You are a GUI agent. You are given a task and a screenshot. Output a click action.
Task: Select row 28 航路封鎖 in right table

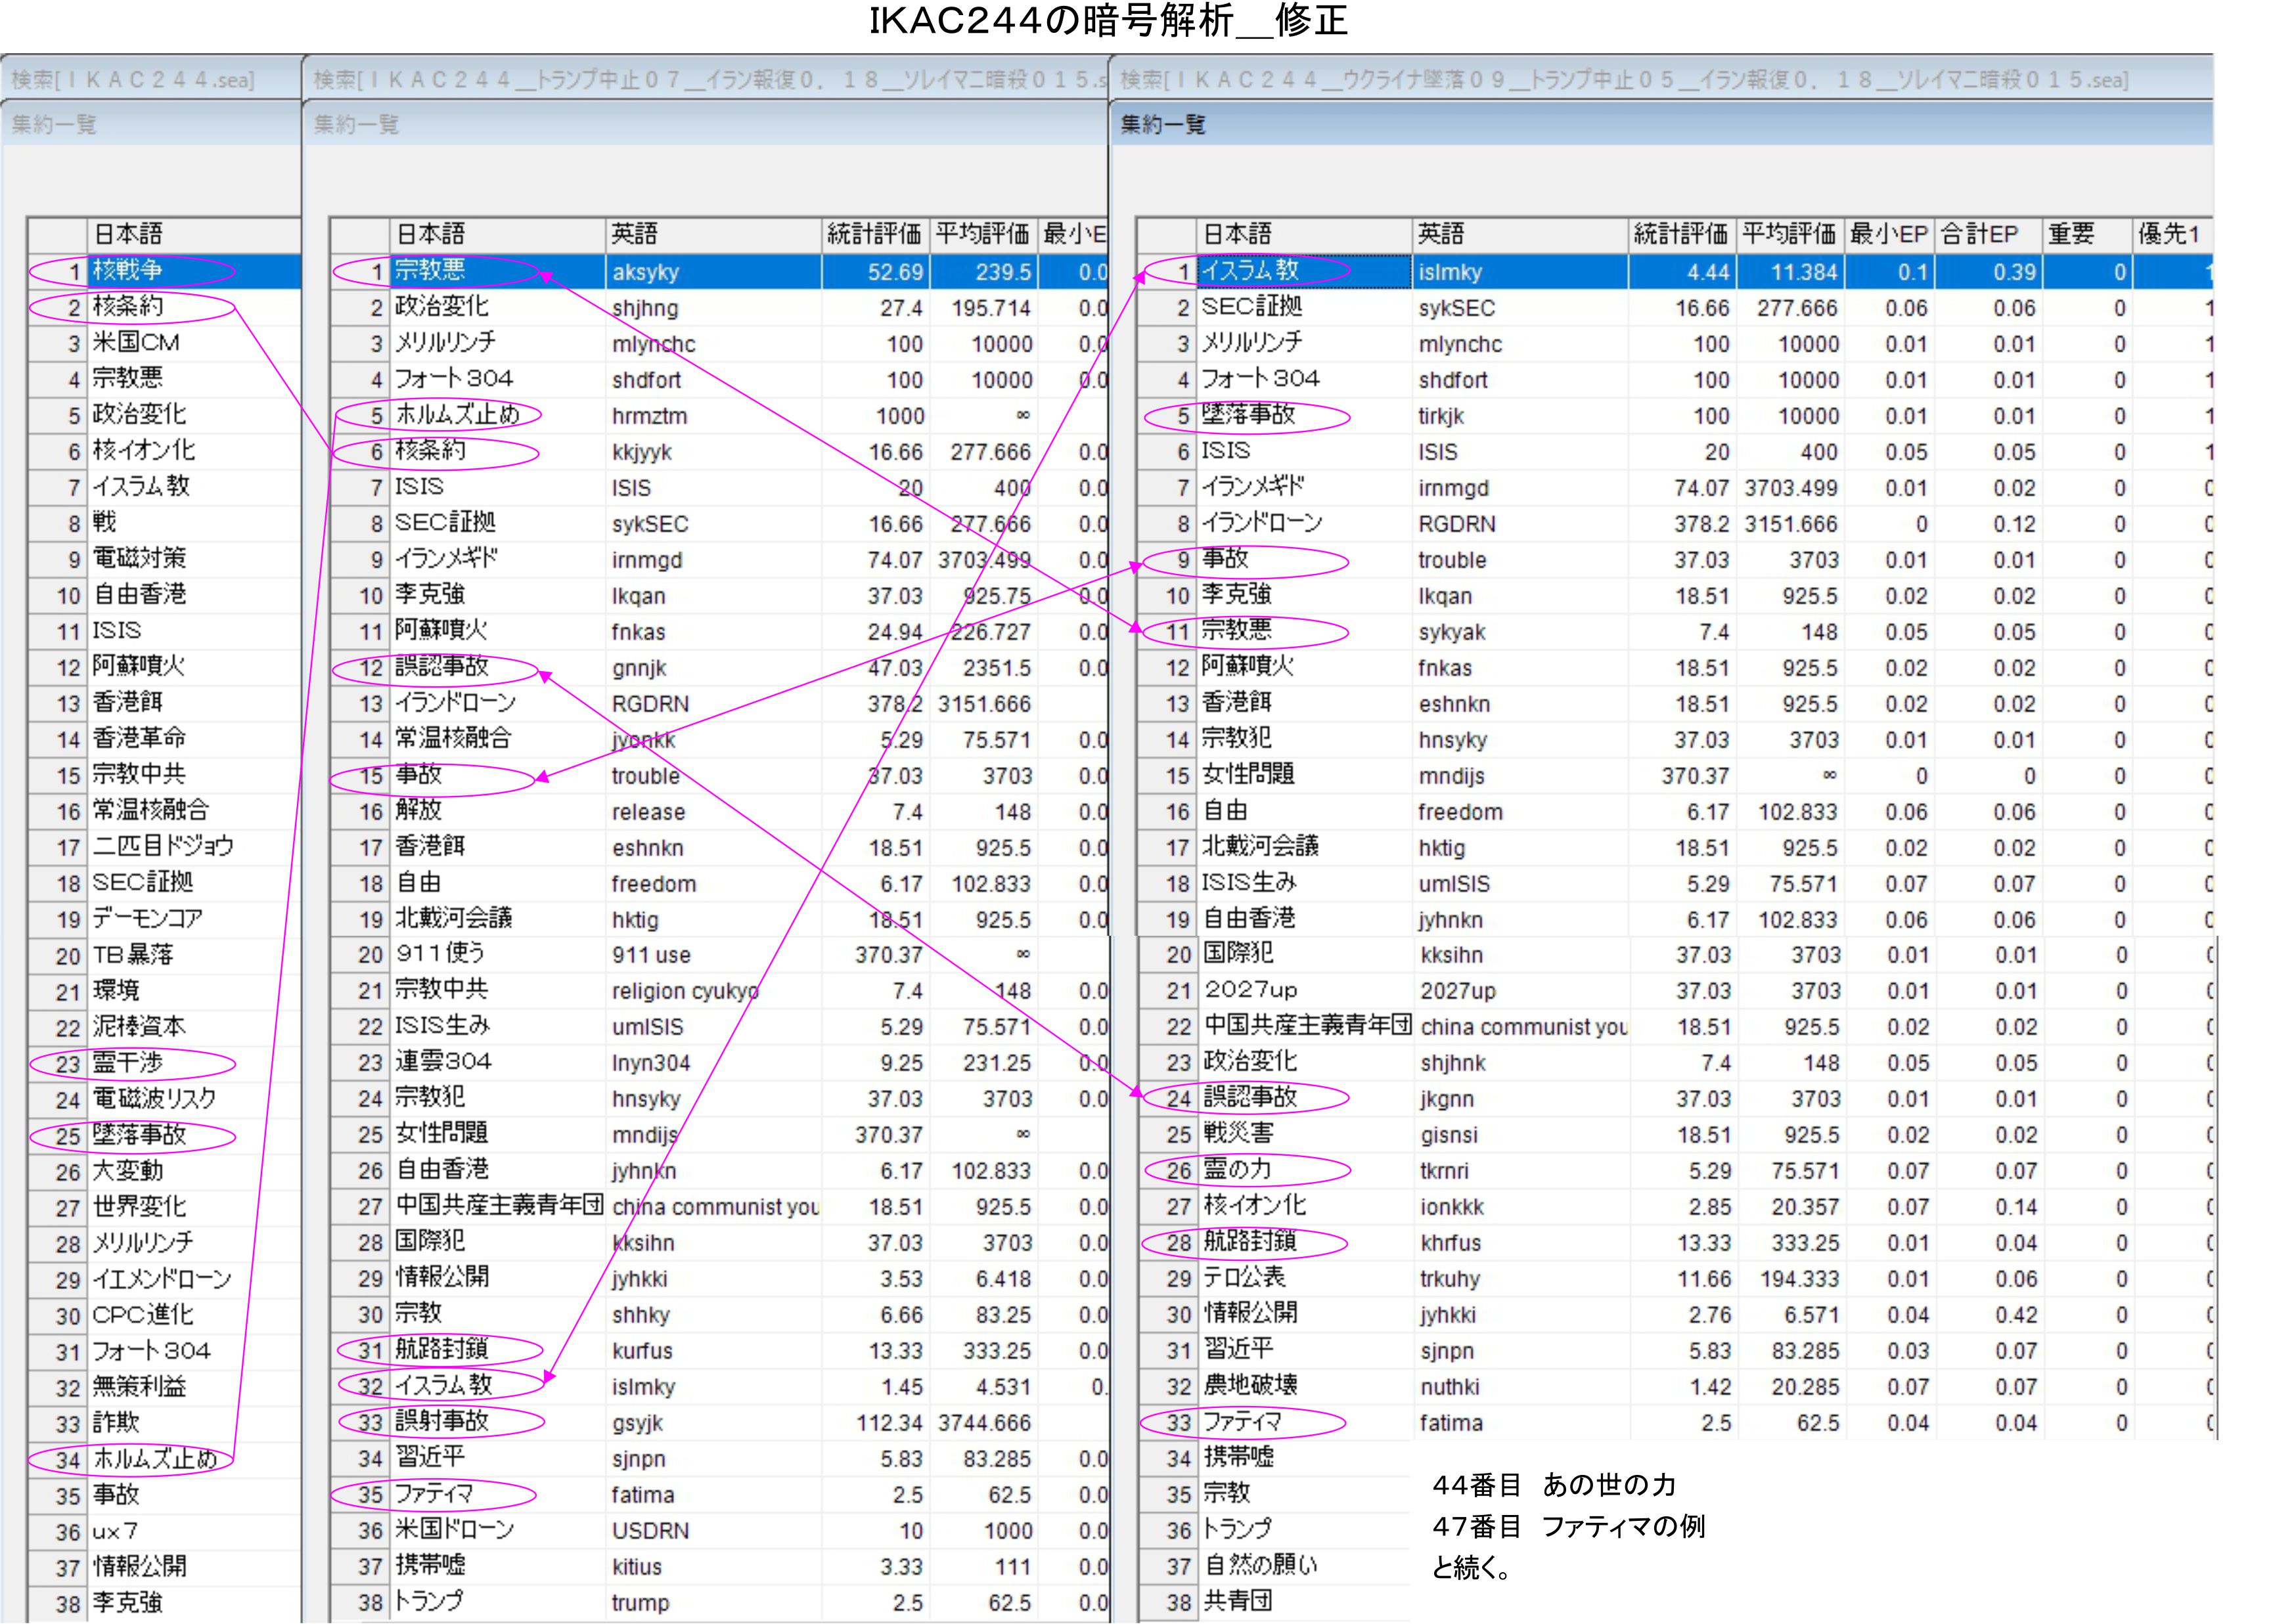[1249, 1242]
